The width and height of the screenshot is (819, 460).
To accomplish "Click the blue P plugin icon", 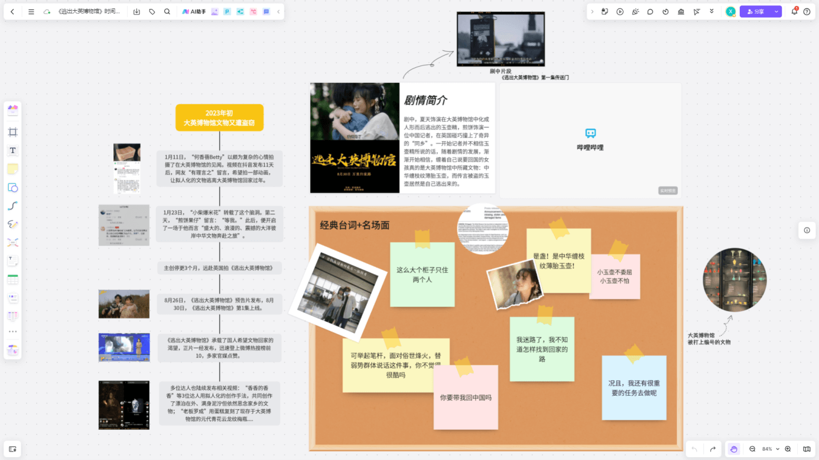I will [x=227, y=12].
